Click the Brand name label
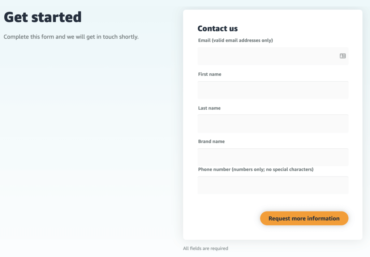 [211, 141]
